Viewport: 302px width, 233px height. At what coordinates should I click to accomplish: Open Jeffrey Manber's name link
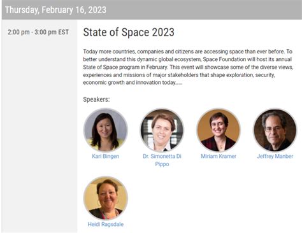(x=275, y=157)
